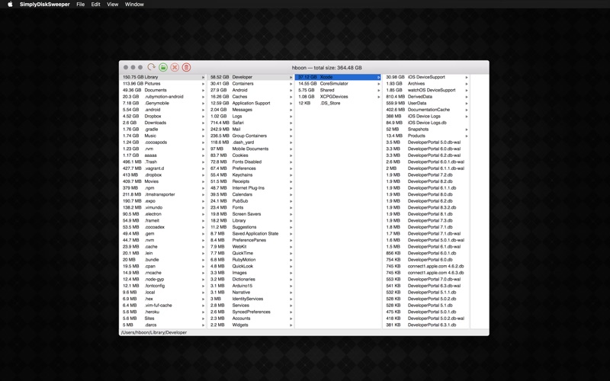The width and height of the screenshot is (610, 381).
Task: Select the highlighted Xcode row
Action: click(338, 77)
